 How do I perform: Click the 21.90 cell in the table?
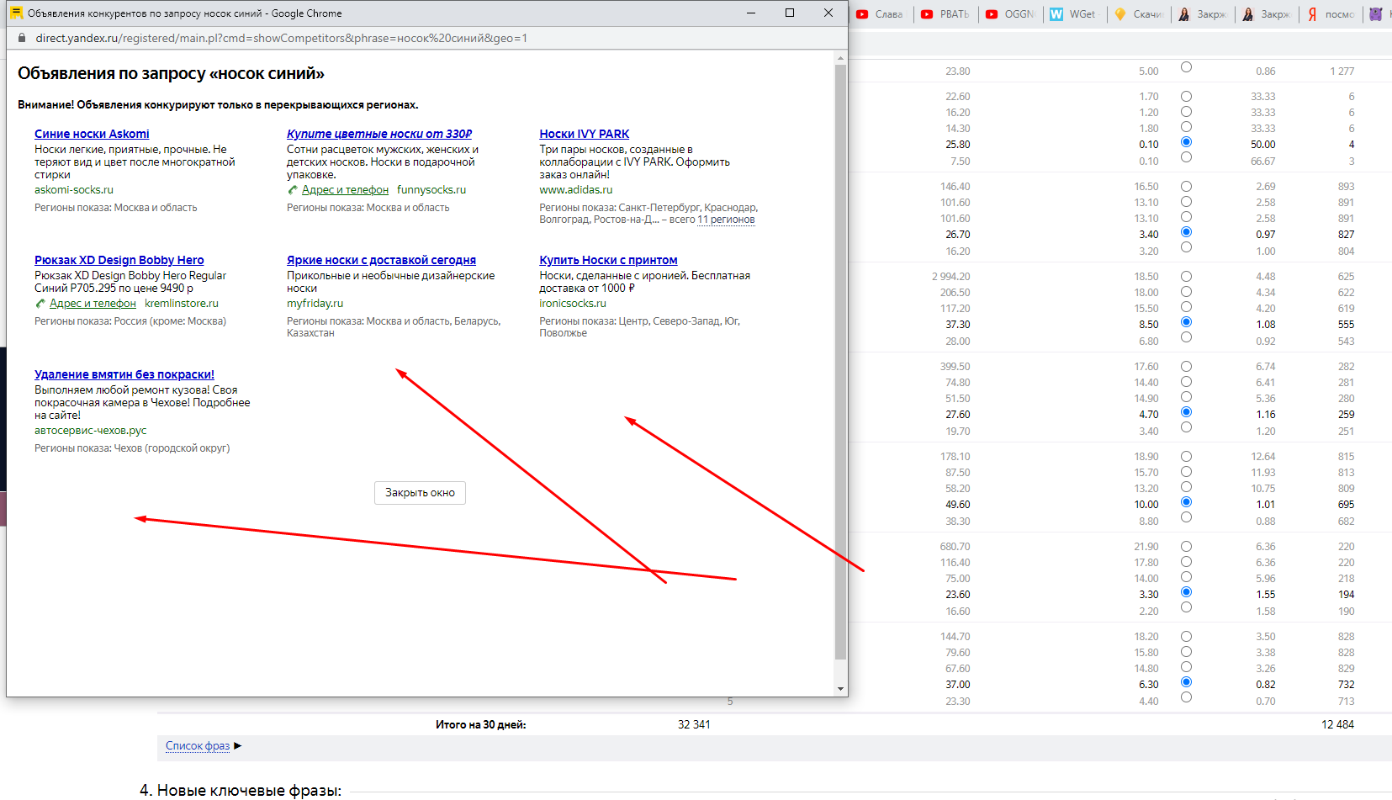(x=1146, y=547)
